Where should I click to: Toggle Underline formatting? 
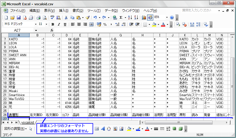(65, 24)
